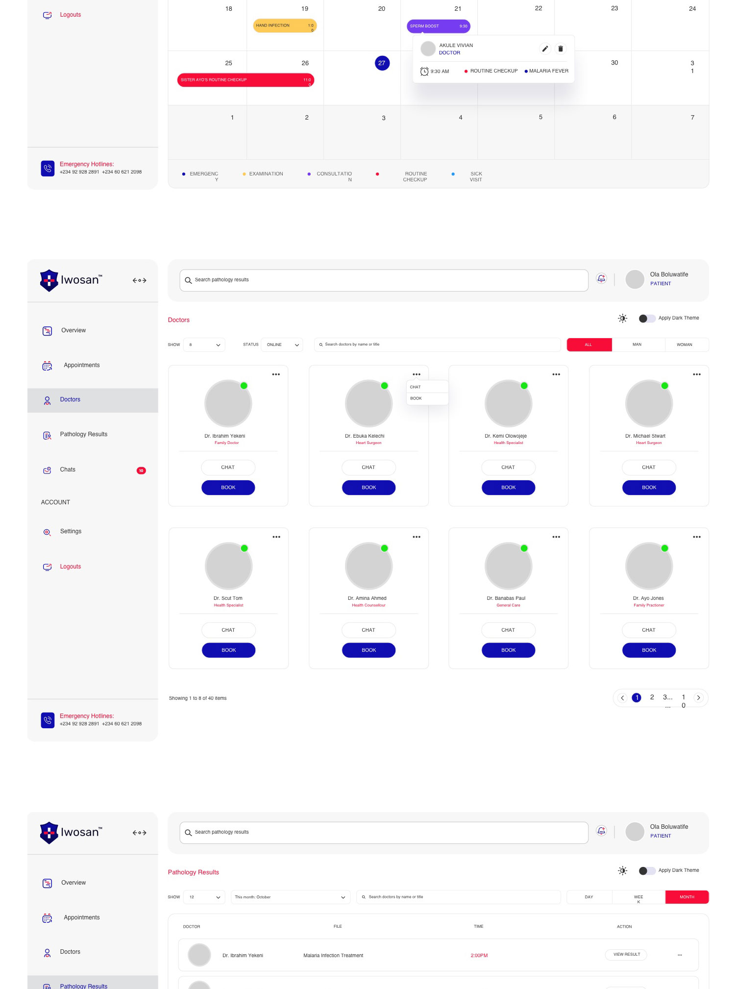735x989 pixels.
Task: Delete the Akule Vivian appointment via trash icon
Action: point(561,49)
